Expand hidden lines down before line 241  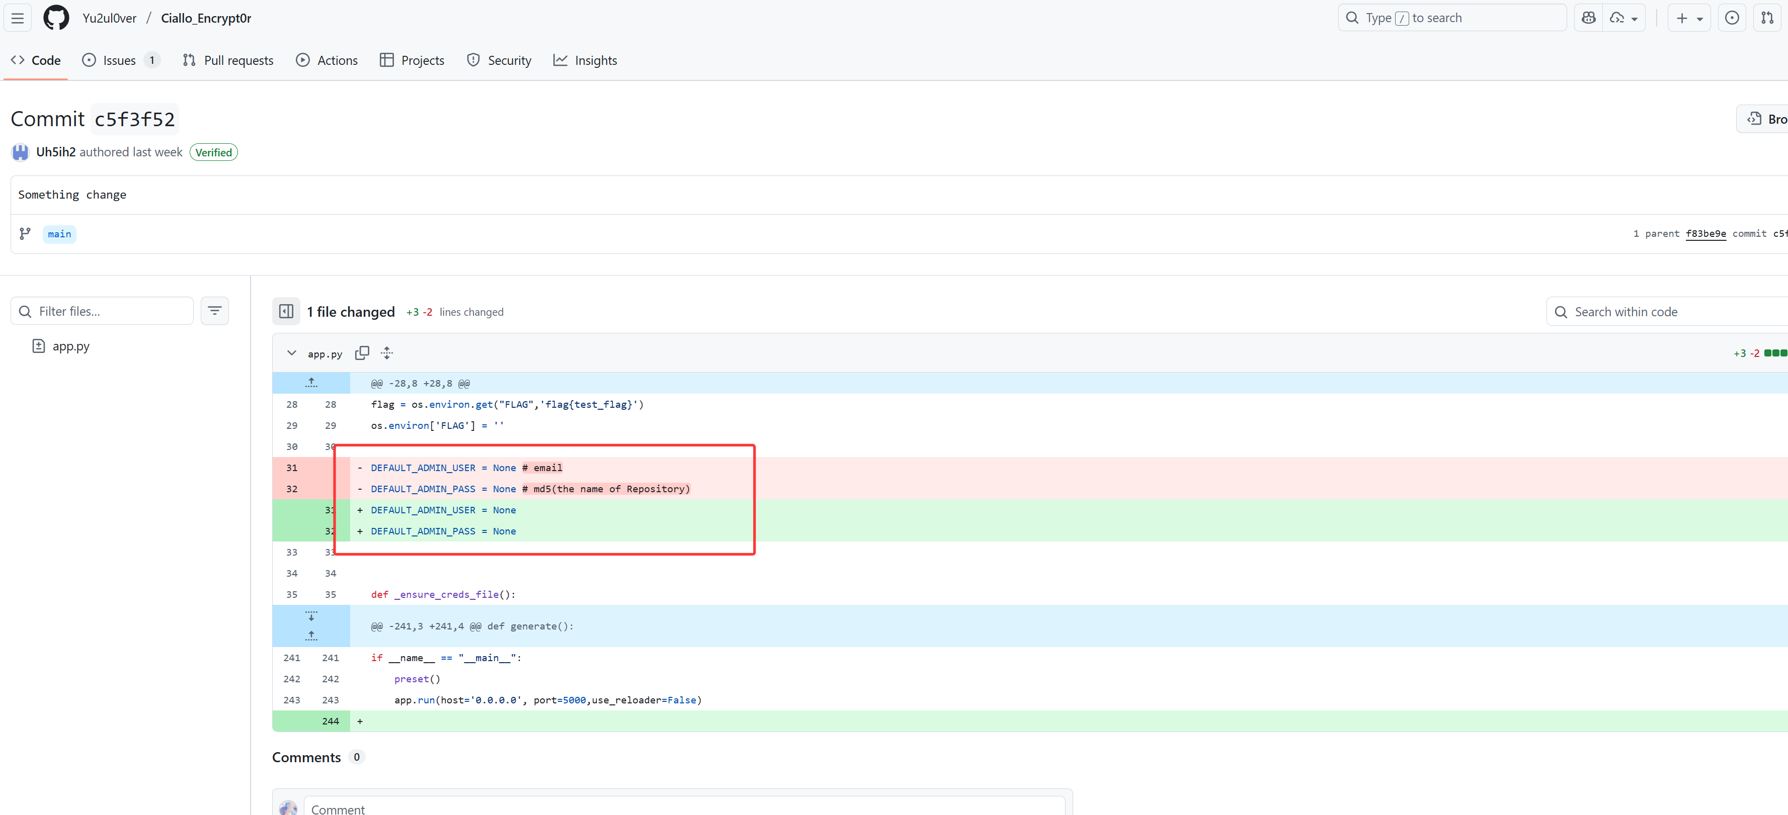coord(311,616)
